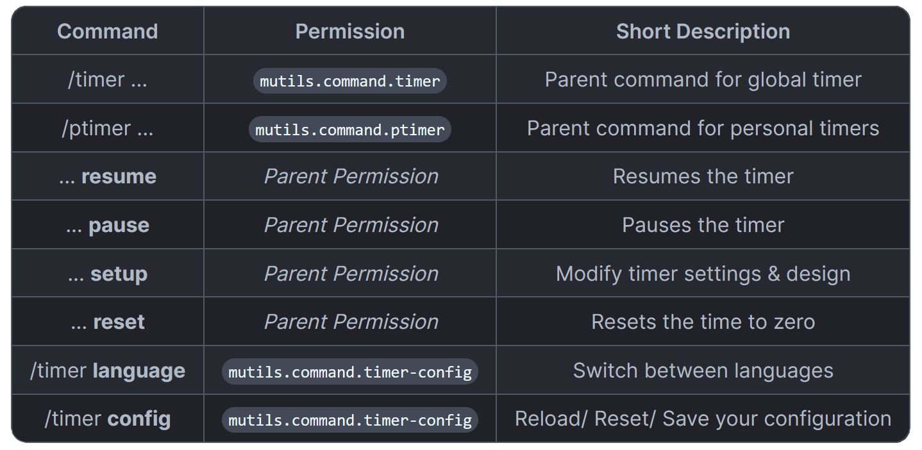Click the /timer language command cell

[x=108, y=371]
